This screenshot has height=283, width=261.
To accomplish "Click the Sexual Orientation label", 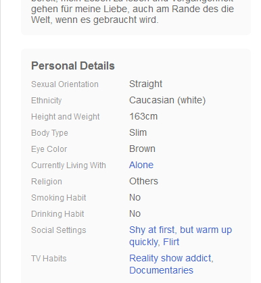I will click(65, 84).
